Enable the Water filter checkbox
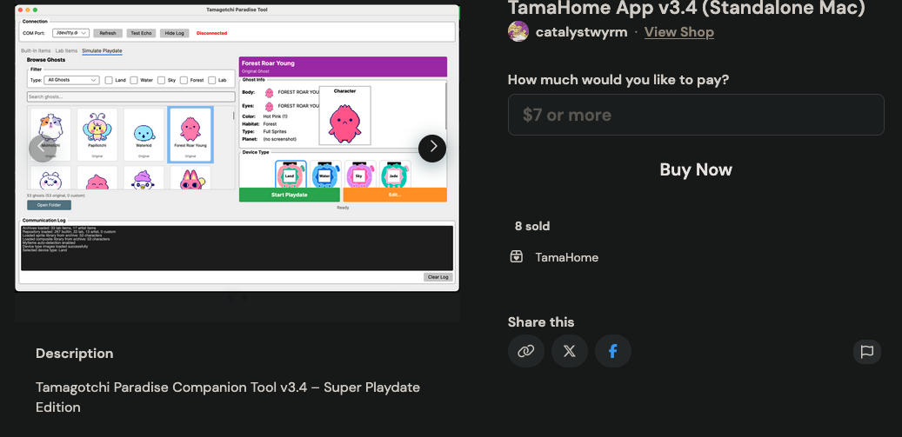The width and height of the screenshot is (902, 437). click(x=134, y=80)
